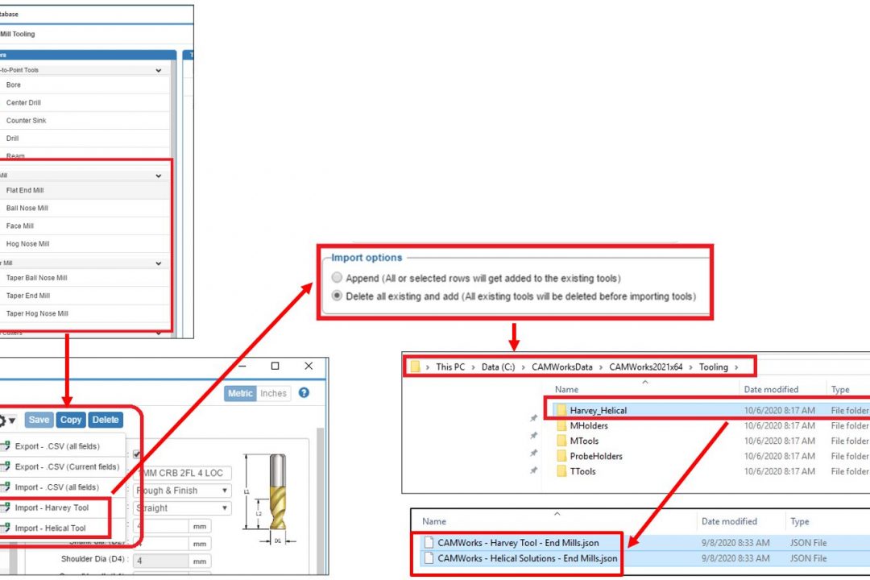This screenshot has width=870, height=580.
Task: Choose Export .CSV (all fields)
Action: pyautogui.click(x=57, y=446)
